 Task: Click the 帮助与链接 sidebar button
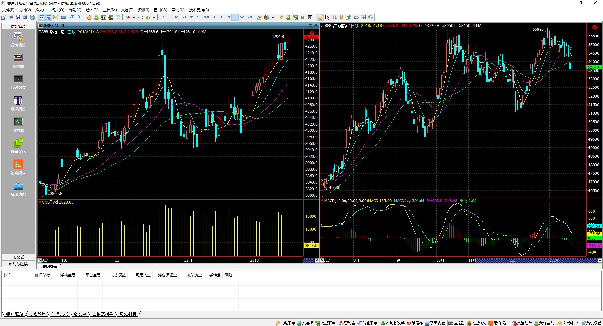click(x=18, y=264)
